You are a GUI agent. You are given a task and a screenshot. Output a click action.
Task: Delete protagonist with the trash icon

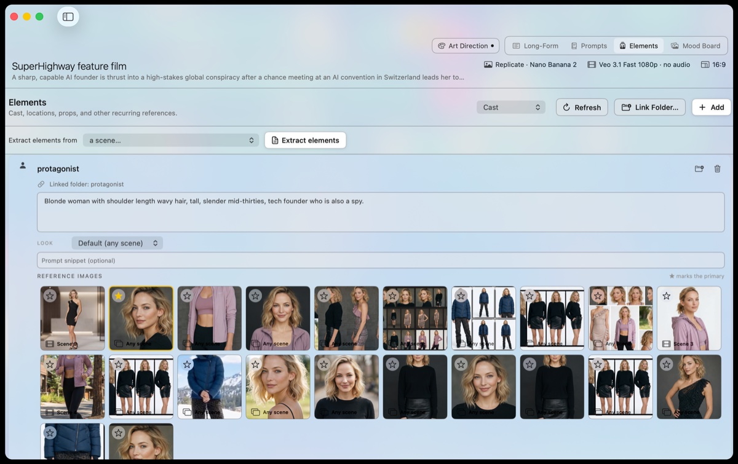(x=717, y=168)
